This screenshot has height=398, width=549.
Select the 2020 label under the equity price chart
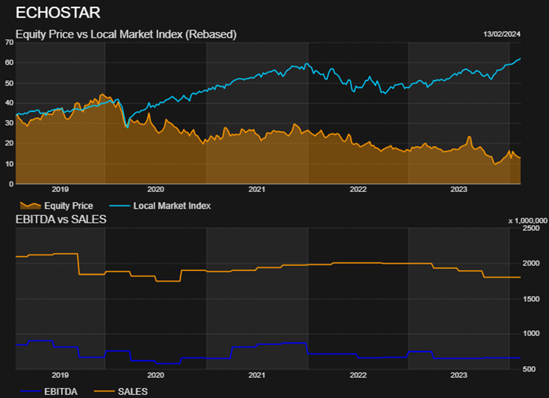(x=156, y=189)
